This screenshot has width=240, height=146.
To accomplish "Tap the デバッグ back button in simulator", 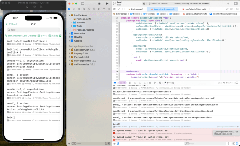I will click(x=12, y=24).
